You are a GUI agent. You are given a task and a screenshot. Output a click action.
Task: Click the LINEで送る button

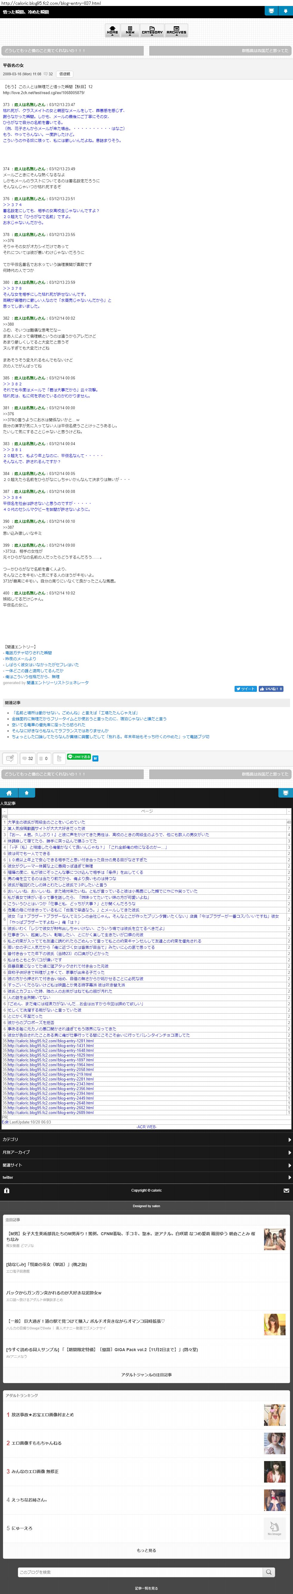79,757
